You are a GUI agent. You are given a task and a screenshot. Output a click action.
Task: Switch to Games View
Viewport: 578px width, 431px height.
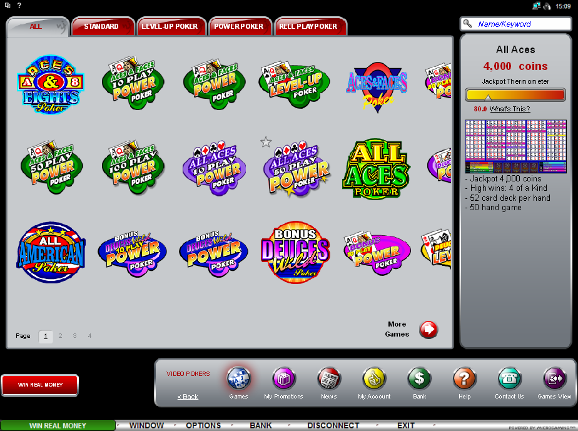pos(554,378)
